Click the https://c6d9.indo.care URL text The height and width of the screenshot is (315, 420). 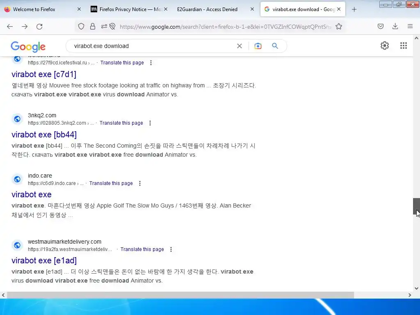[52, 183]
